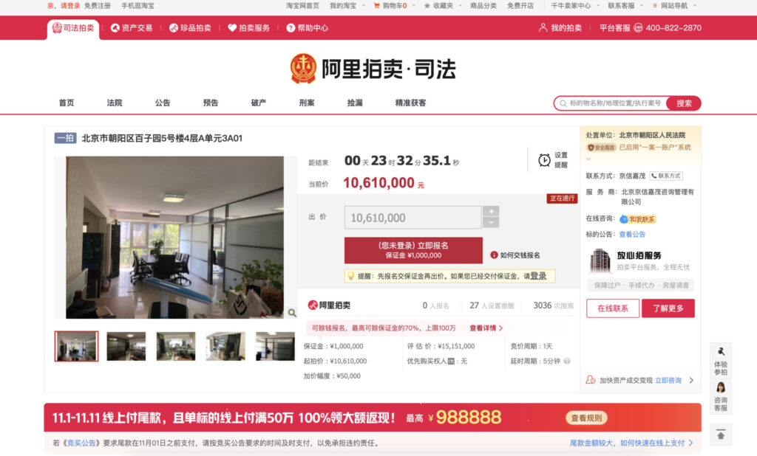Select the 刑案 navigation item
This screenshot has width=757, height=456.
[307, 103]
